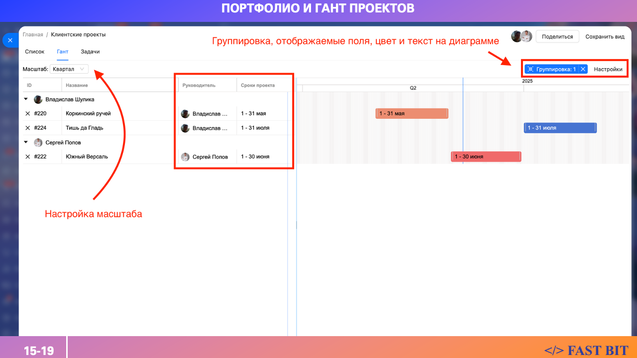Open the Группировка: 1 grouping options
This screenshot has width=637, height=358.
click(551, 69)
